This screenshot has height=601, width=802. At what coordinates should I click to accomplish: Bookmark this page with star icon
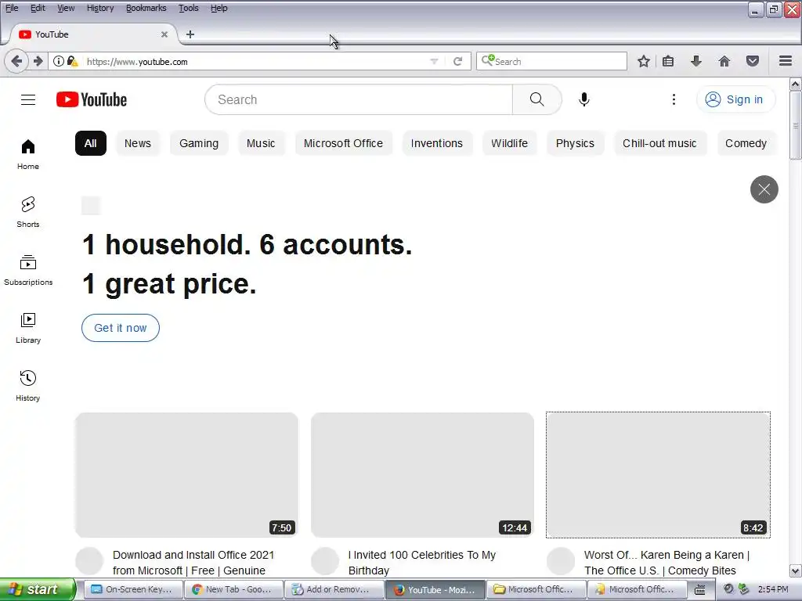tap(644, 62)
